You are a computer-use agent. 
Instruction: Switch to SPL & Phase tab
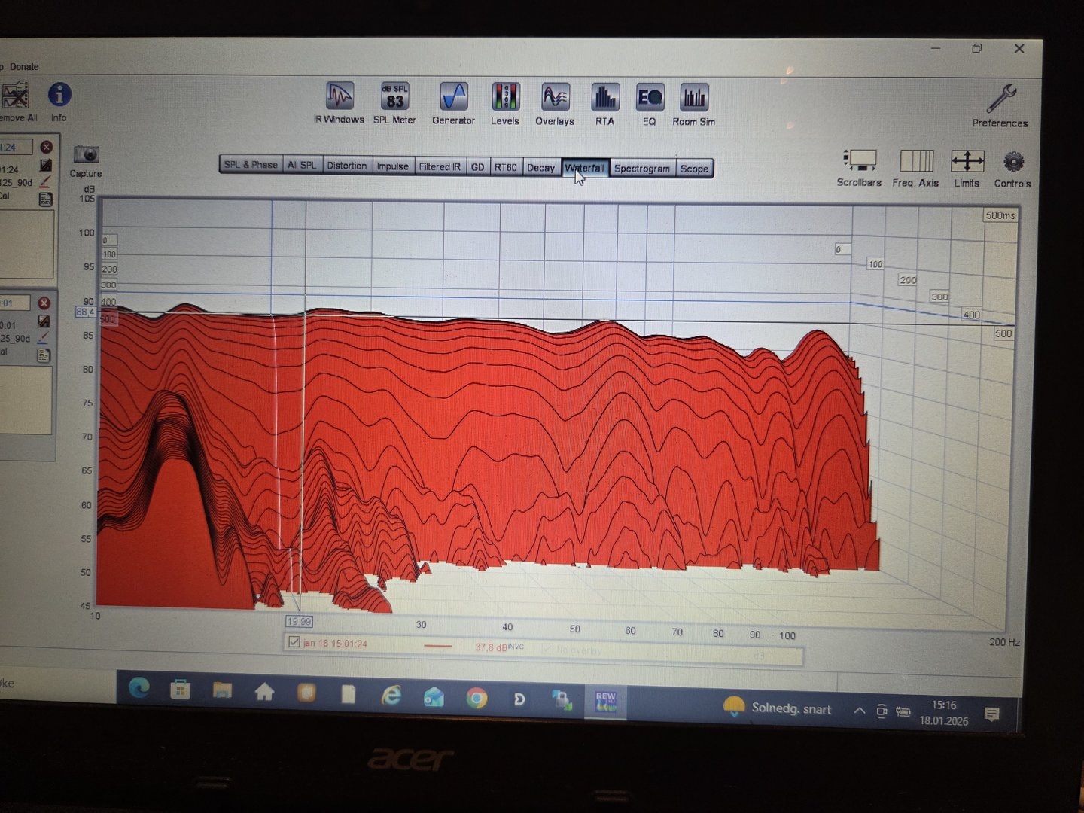click(x=251, y=165)
